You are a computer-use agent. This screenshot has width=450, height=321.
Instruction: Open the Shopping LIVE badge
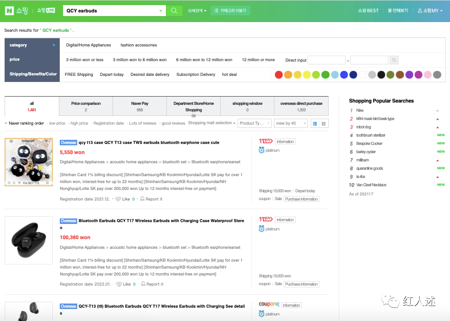coord(46,11)
